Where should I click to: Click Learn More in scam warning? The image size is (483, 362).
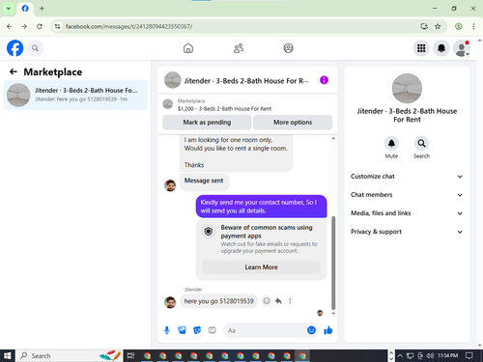pos(261,267)
